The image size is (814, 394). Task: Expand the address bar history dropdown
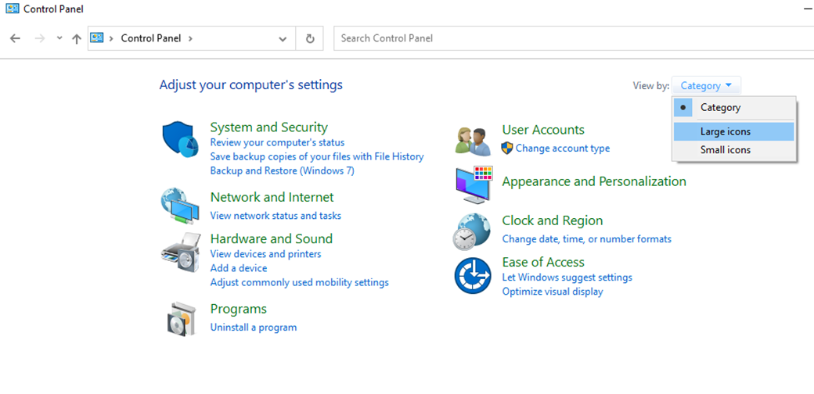(283, 38)
